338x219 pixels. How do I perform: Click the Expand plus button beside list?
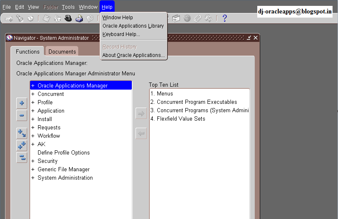point(22,103)
